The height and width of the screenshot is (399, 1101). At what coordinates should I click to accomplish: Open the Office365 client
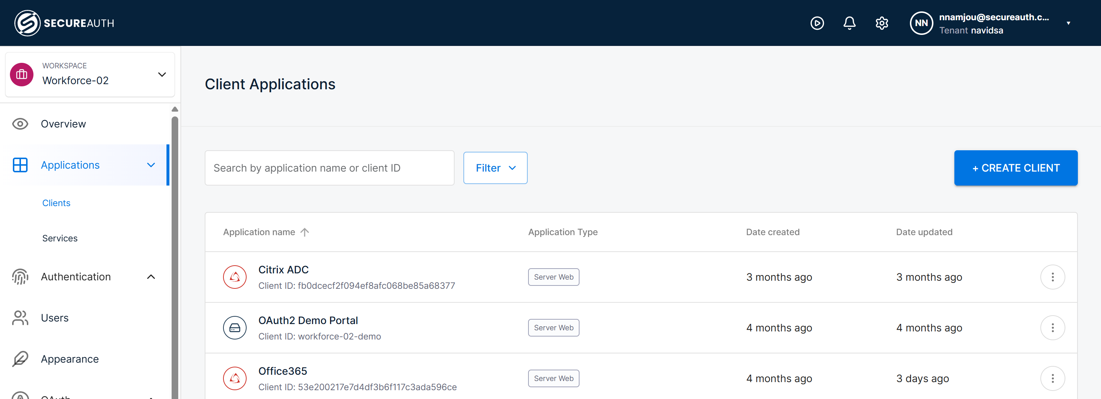pyautogui.click(x=283, y=371)
